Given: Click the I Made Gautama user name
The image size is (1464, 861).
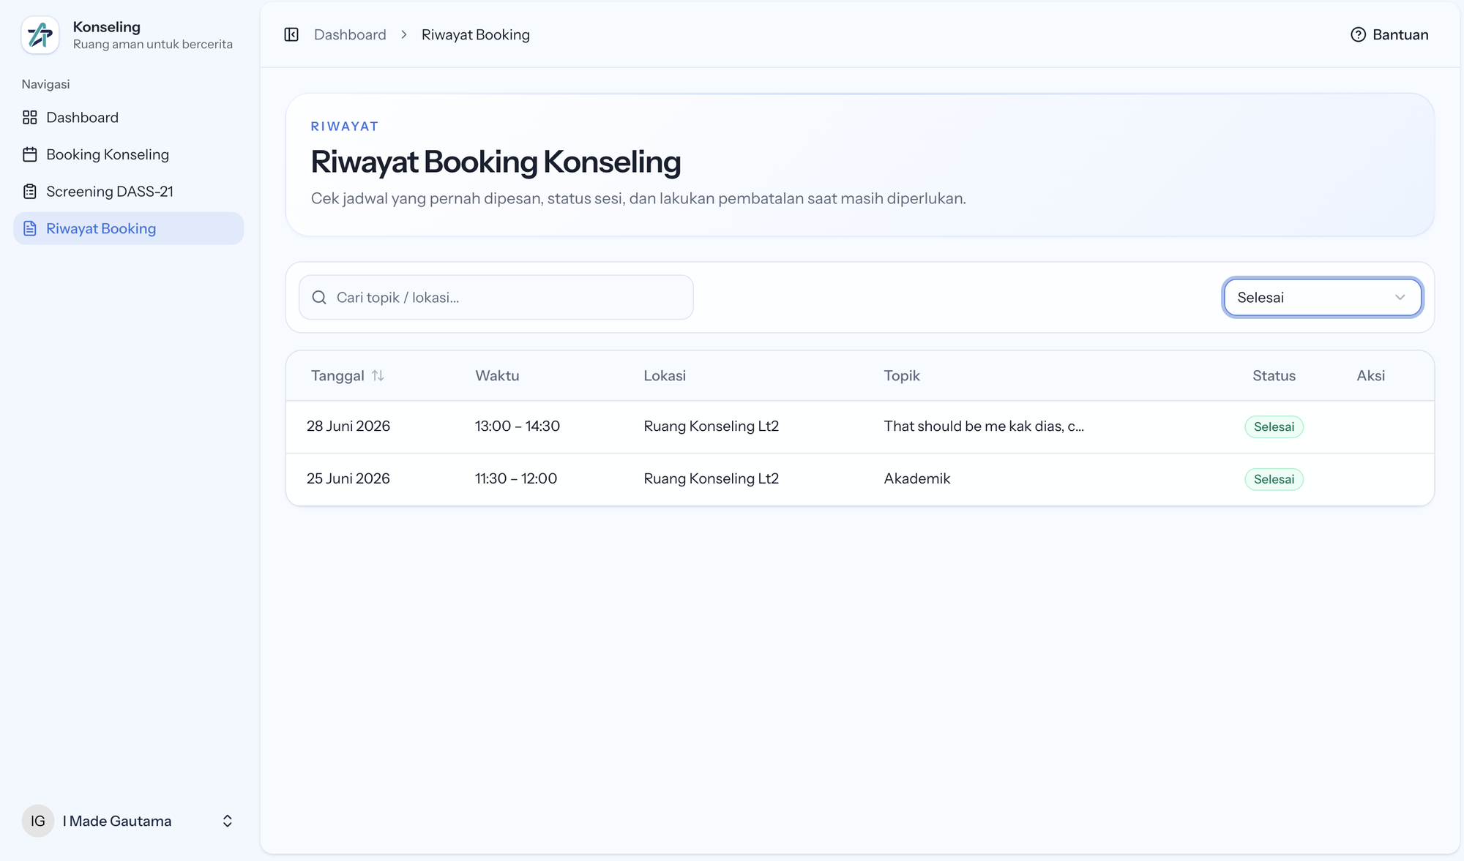Looking at the screenshot, I should (x=117, y=821).
